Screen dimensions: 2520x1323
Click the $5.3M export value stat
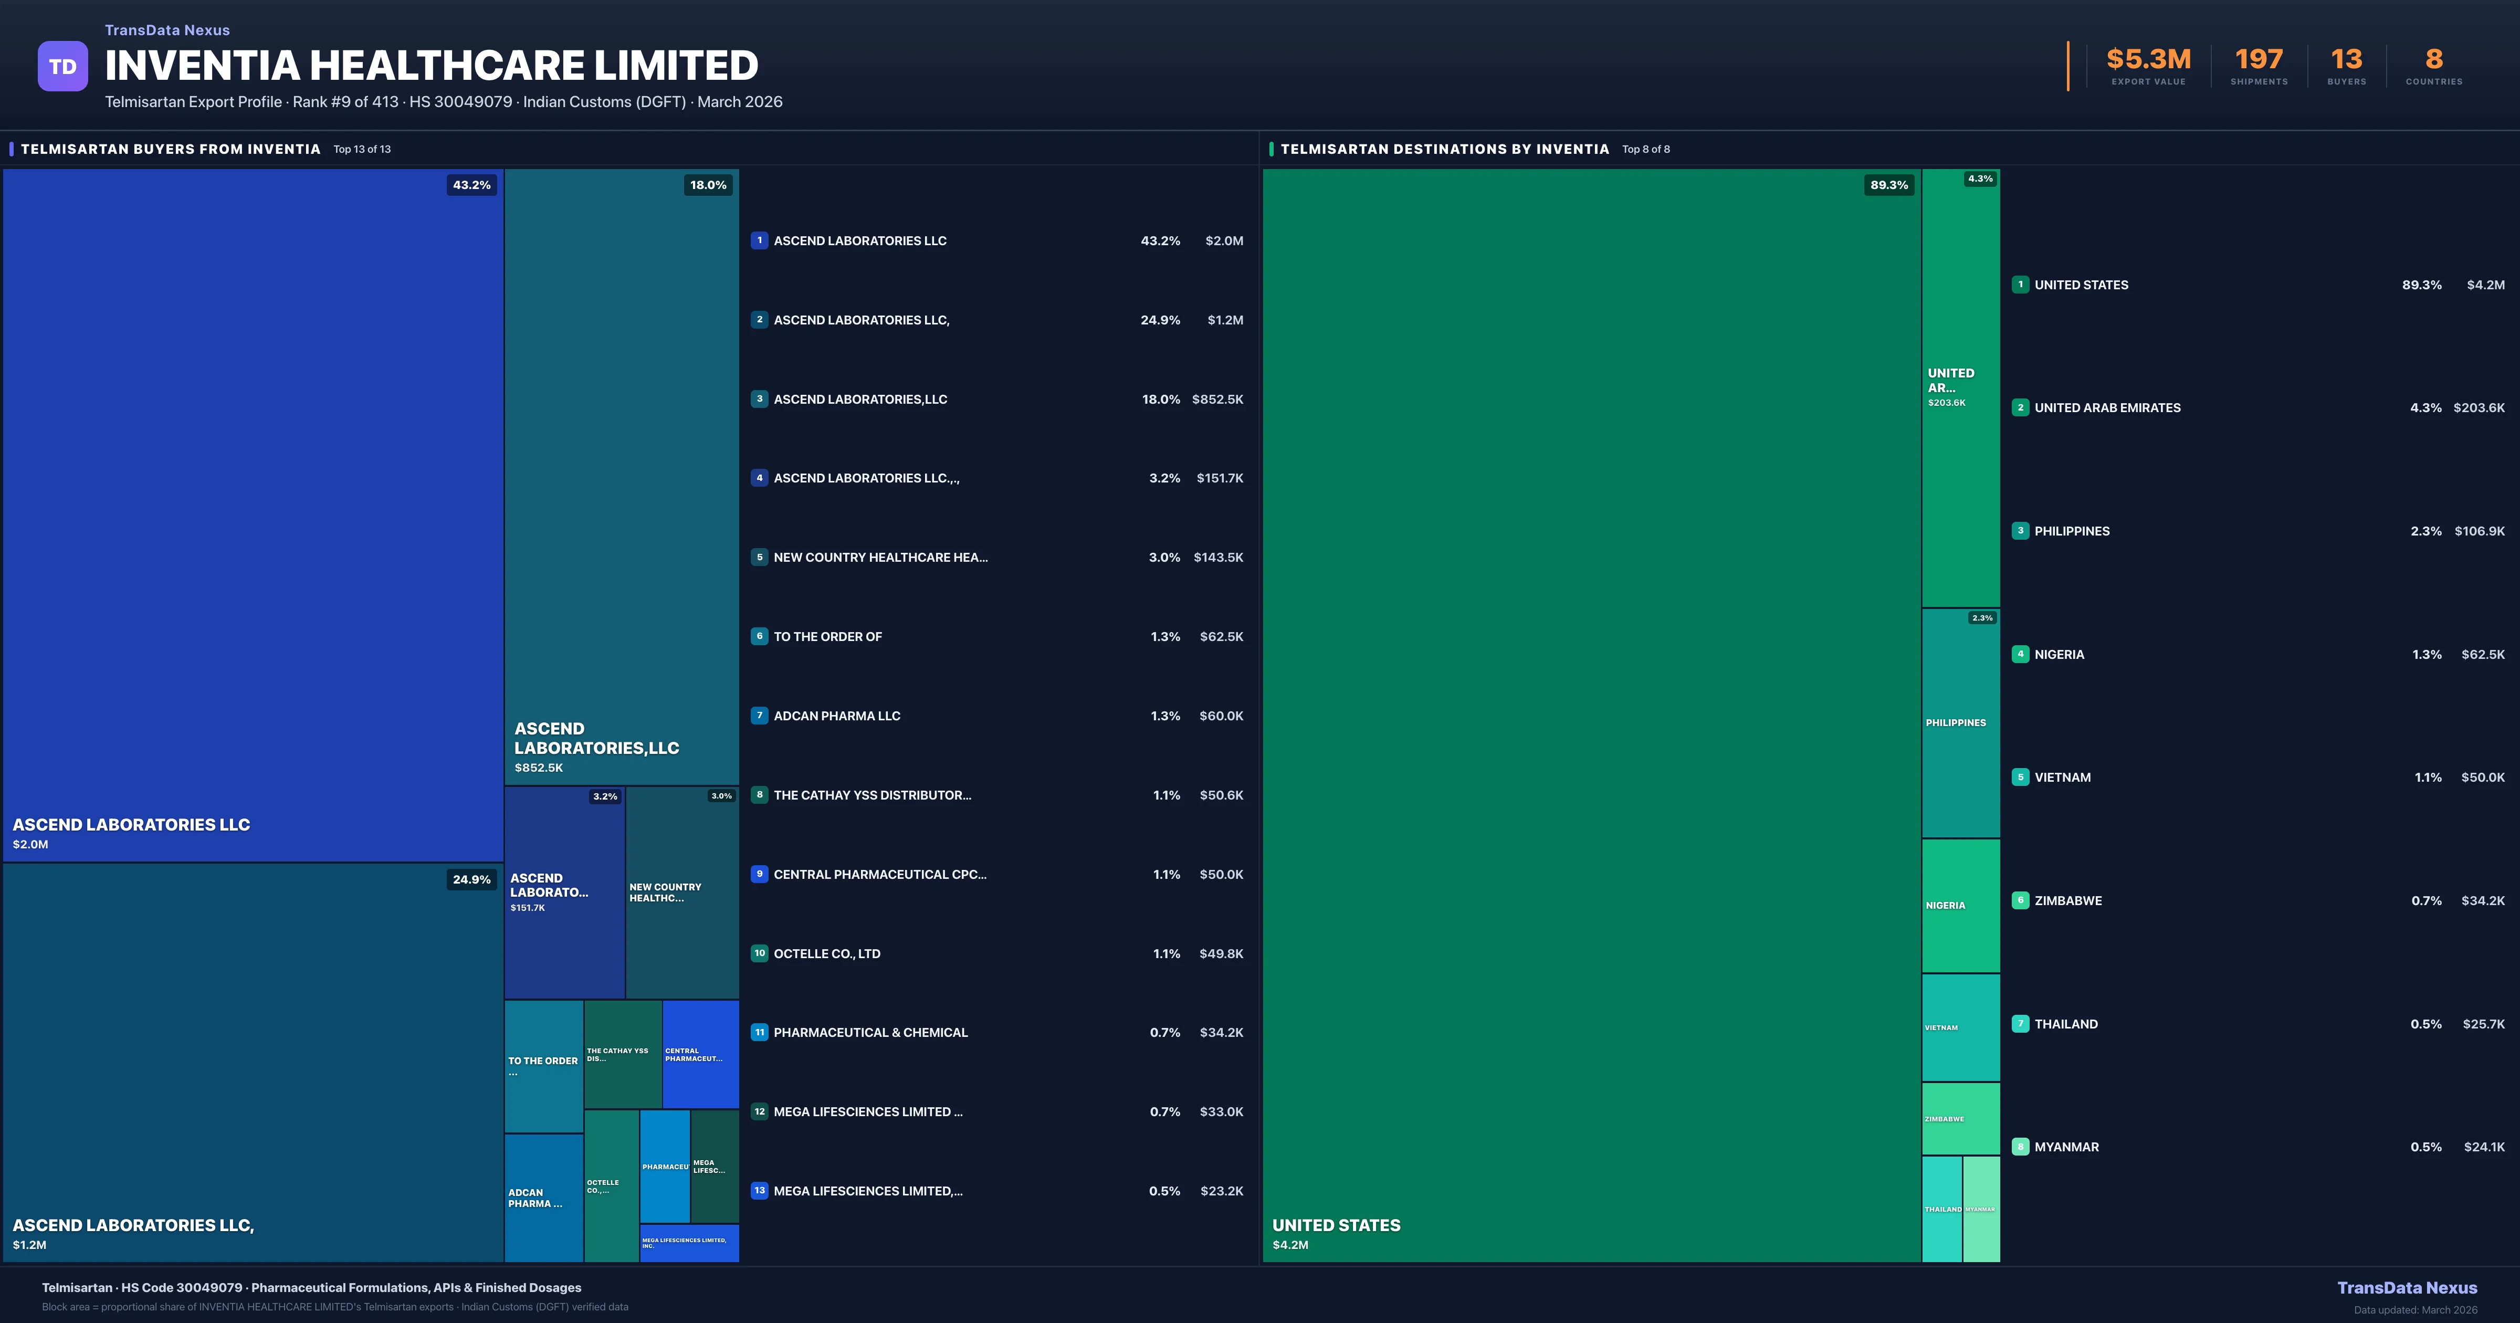pyautogui.click(x=2148, y=61)
